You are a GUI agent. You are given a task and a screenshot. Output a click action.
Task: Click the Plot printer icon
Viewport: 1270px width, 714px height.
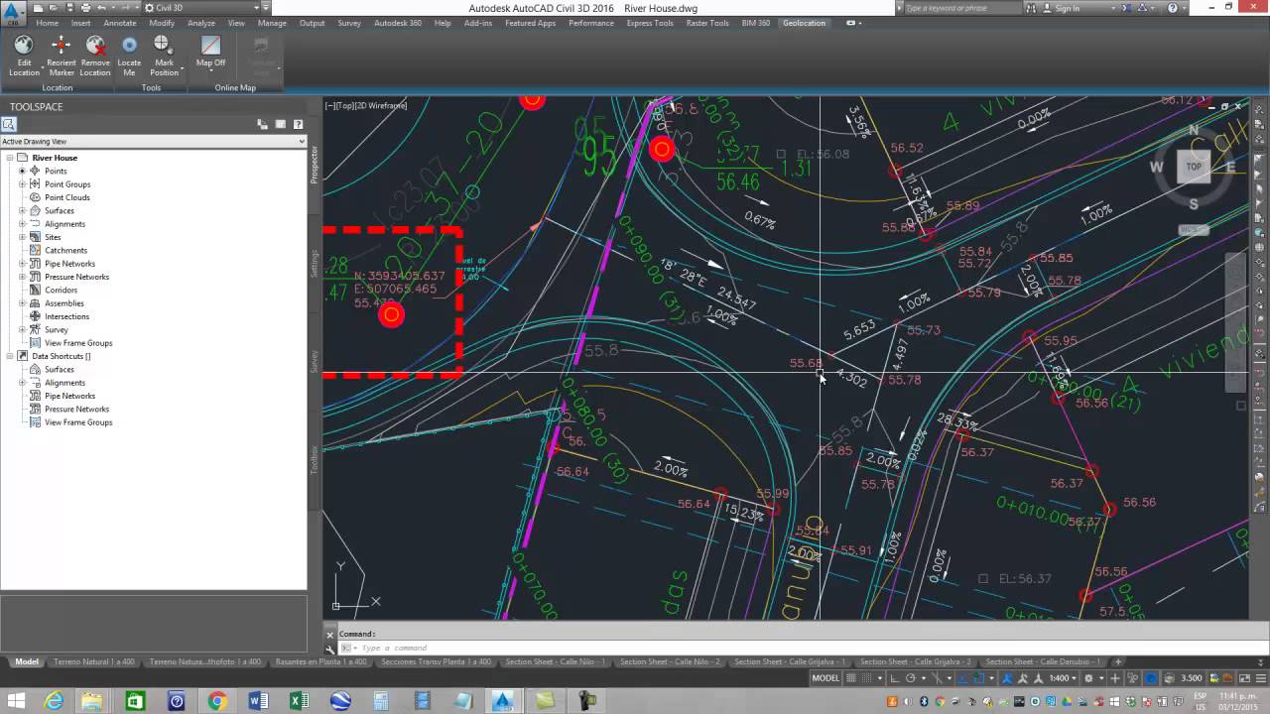pos(85,8)
